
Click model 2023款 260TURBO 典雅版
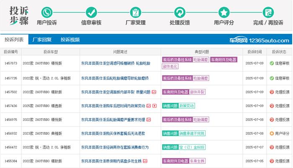(x=42, y=133)
